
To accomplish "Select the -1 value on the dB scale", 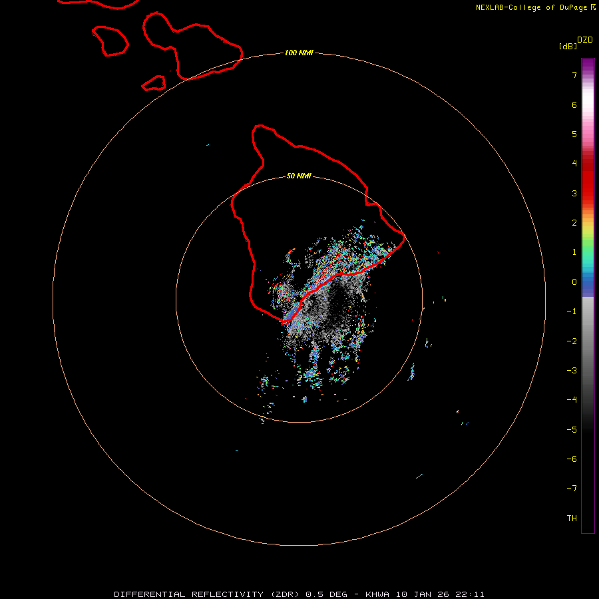I will 572,311.
